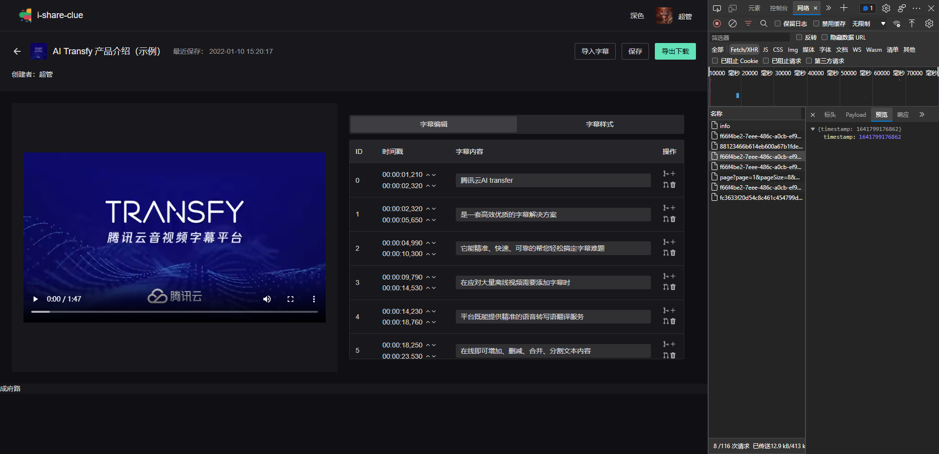Click the 保存 save button
939x454 pixels.
click(x=635, y=51)
